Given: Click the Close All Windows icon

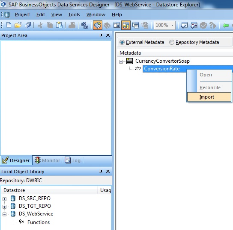Looking at the screenshot, I should point(85,25).
